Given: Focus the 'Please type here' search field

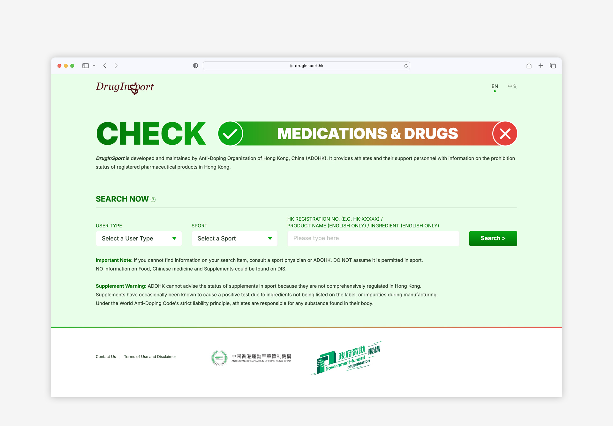Looking at the screenshot, I should click(x=373, y=239).
